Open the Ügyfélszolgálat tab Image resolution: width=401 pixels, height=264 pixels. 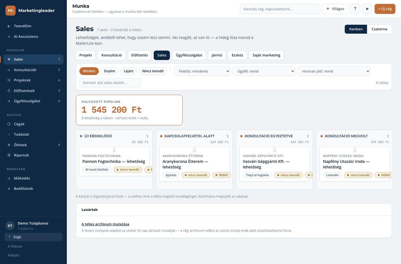pos(189,55)
